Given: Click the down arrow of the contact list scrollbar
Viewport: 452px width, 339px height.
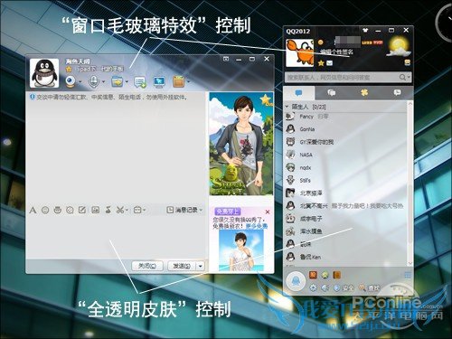Looking at the screenshot, I should coord(410,264).
